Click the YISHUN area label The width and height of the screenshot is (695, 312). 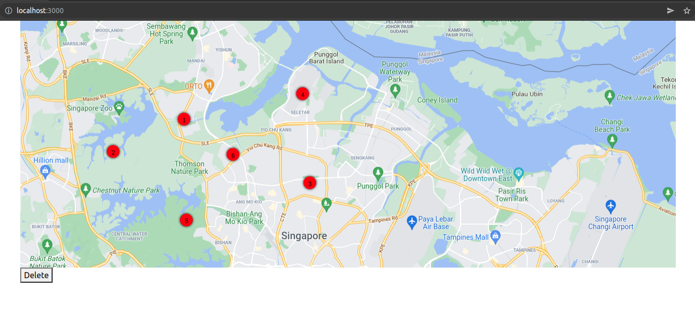[224, 50]
